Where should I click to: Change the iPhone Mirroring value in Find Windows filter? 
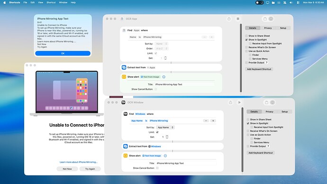click(x=159, y=121)
